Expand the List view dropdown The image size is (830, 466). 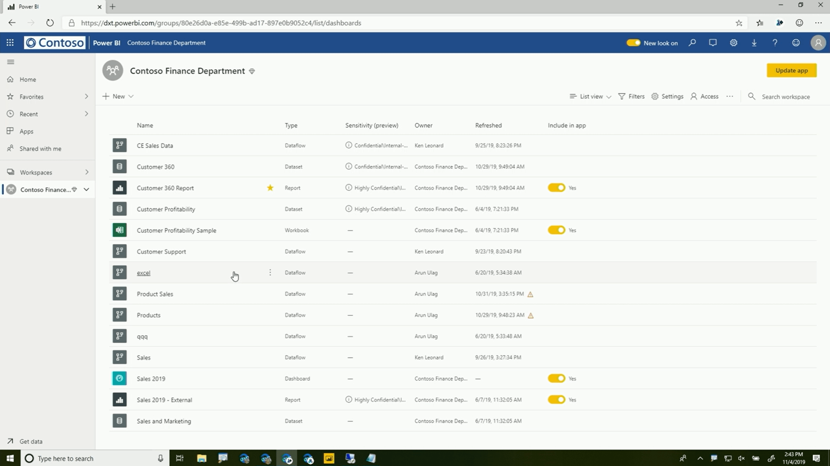tap(590, 96)
